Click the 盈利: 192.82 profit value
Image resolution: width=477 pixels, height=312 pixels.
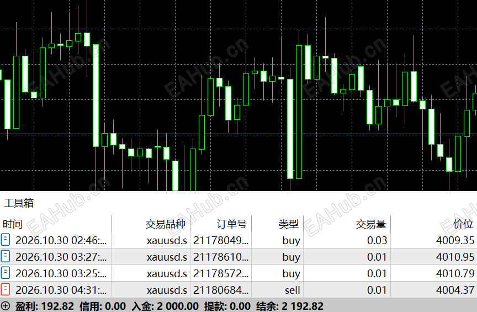45,306
